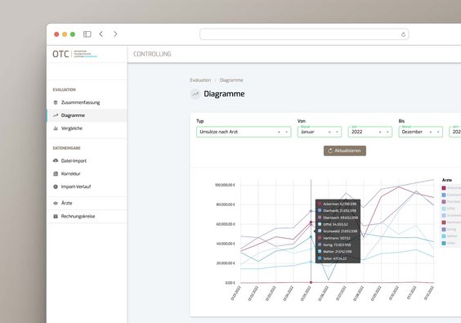The height and width of the screenshot is (323, 461).
Task: Click the Korrektur table icon
Action: (56, 173)
